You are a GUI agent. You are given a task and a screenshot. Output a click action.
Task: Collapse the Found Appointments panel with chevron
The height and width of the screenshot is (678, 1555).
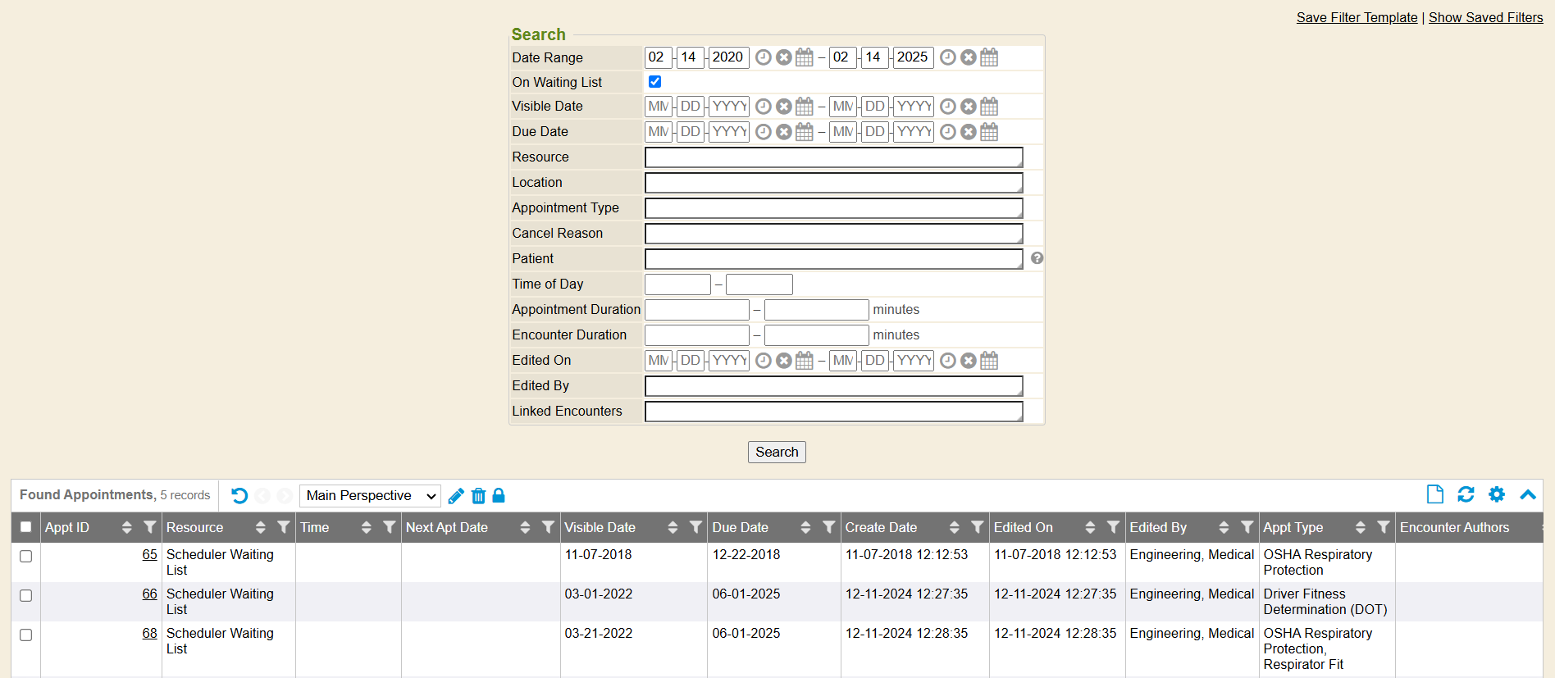[x=1527, y=494]
